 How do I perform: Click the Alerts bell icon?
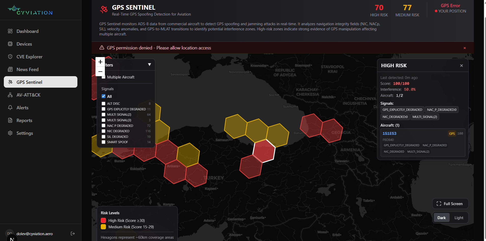coord(10,108)
